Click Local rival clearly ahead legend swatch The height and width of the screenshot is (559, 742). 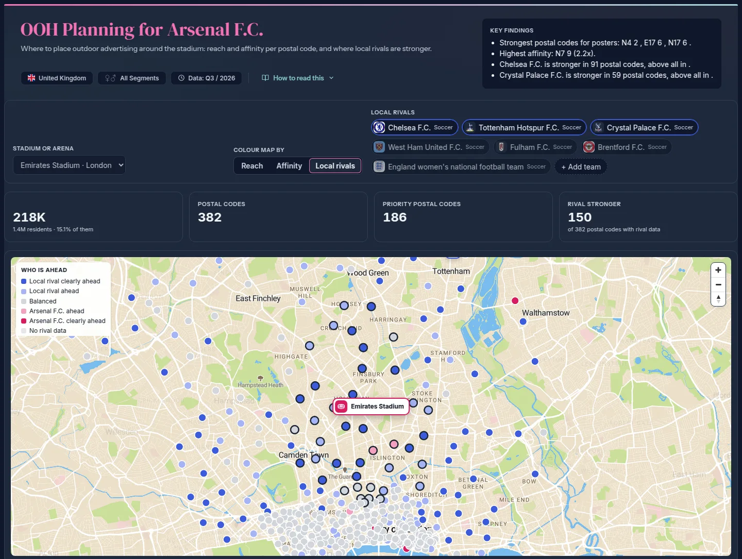24,281
